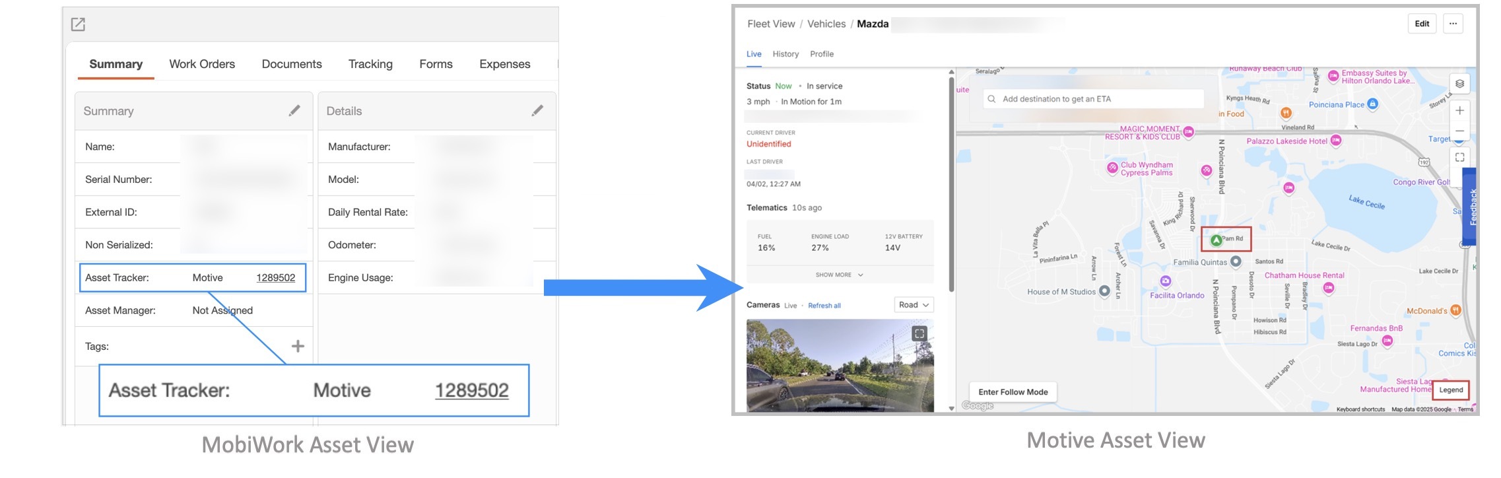
Task: Zoom in on the map
Action: [x=1459, y=111]
